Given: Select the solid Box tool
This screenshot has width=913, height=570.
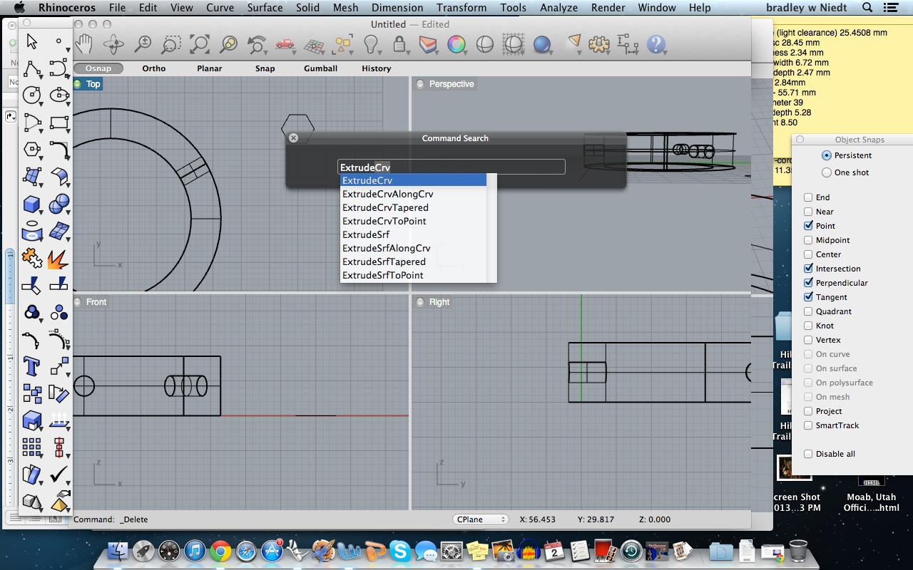Looking at the screenshot, I should (32, 204).
